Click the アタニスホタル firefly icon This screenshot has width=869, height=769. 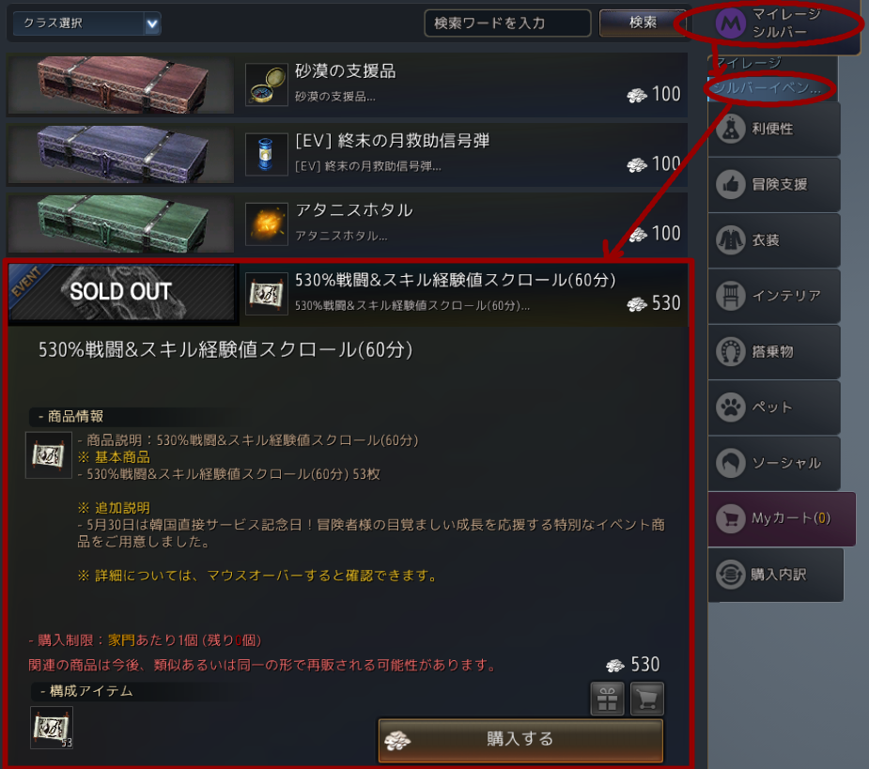pyautogui.click(x=267, y=223)
